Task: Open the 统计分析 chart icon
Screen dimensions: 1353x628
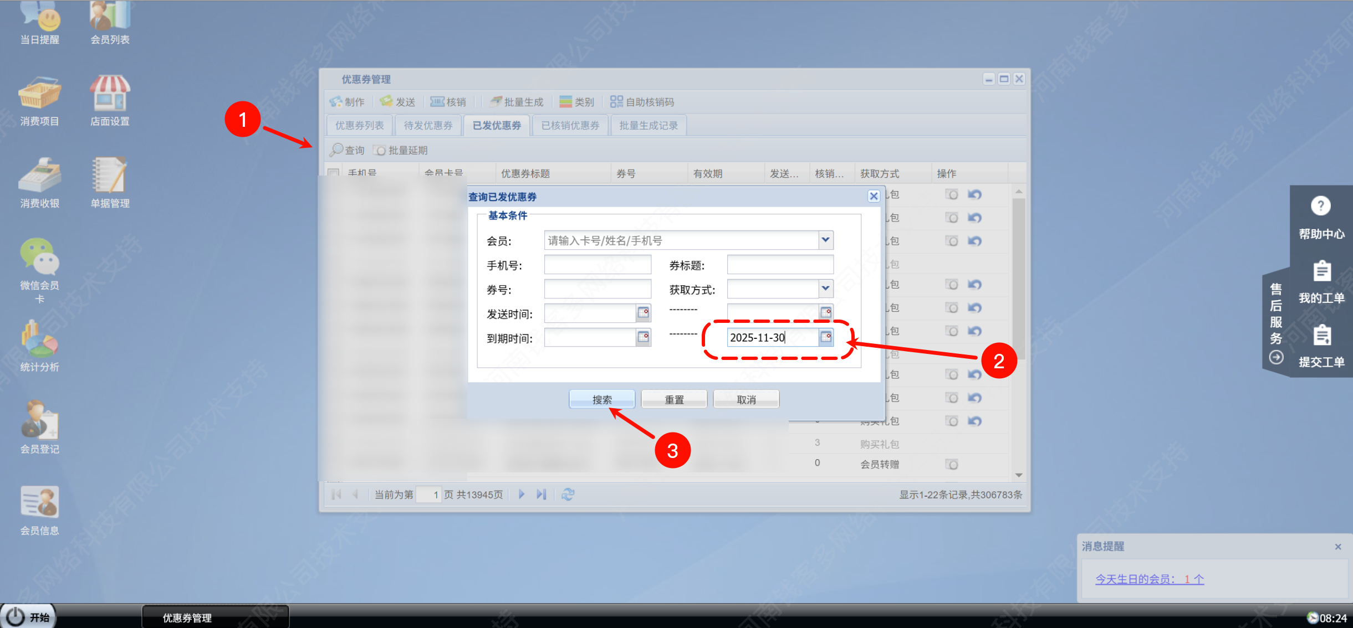Action: (x=40, y=339)
